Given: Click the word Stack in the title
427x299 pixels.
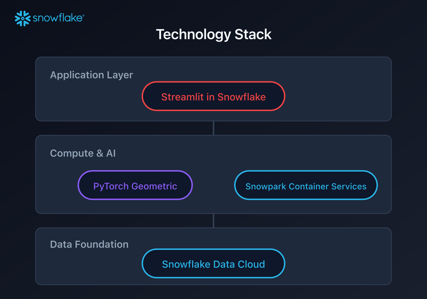Looking at the screenshot, I should 253,35.
